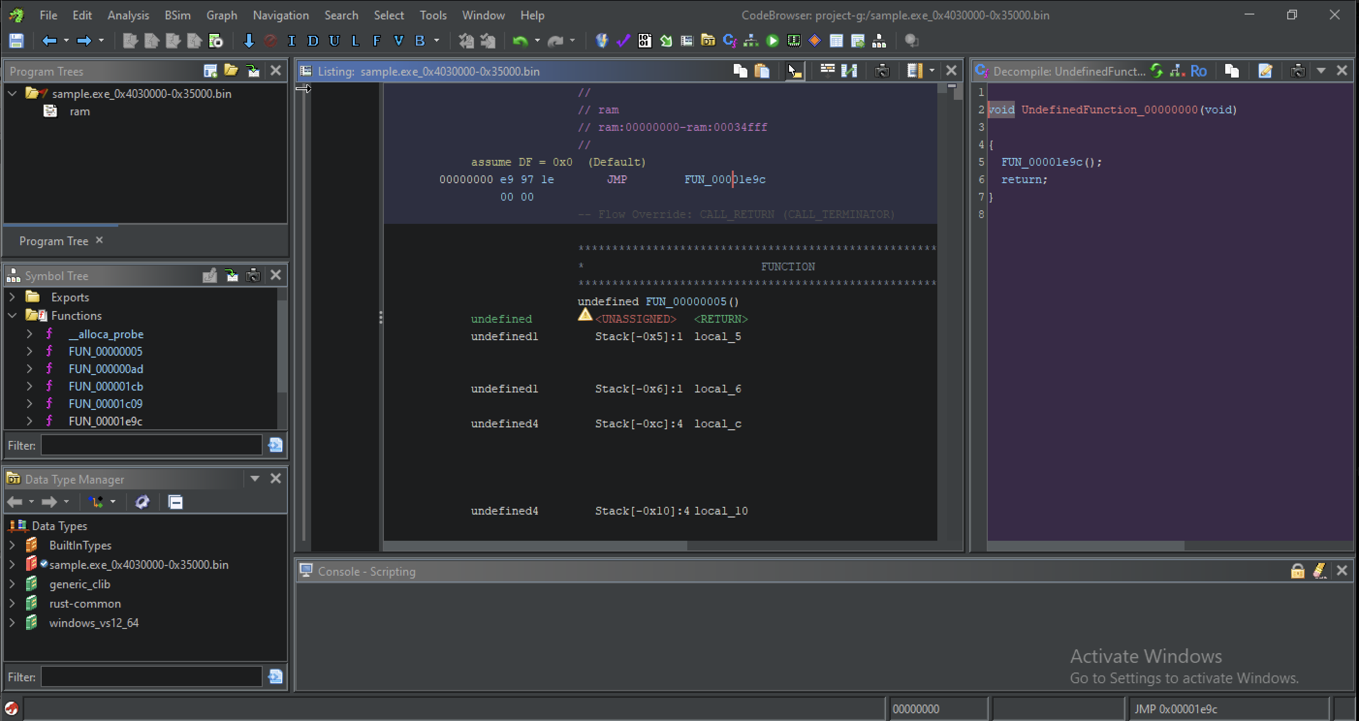Select the Program Tree tab
Screen dimensions: 1359x721
tap(54, 241)
